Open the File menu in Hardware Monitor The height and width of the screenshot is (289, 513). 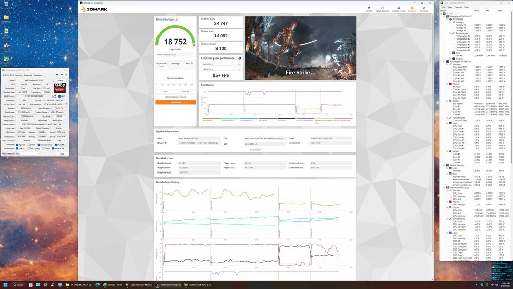443,7
